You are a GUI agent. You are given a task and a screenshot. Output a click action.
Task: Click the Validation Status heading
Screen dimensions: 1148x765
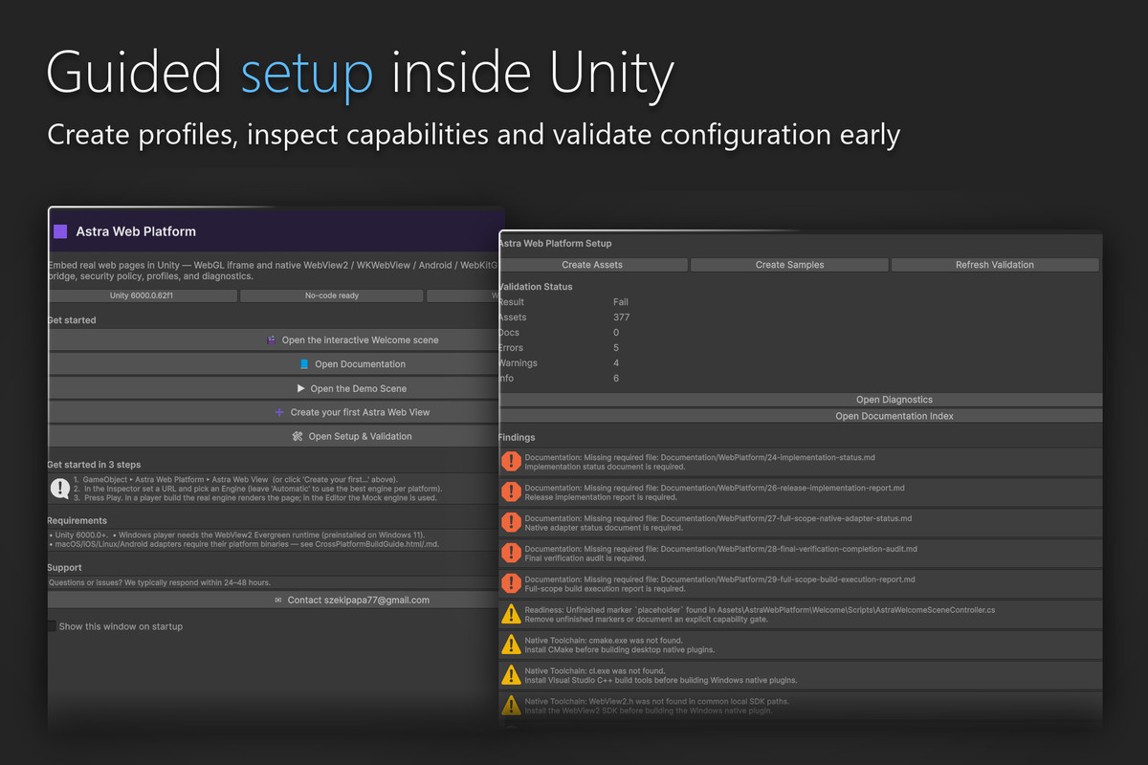pos(536,287)
